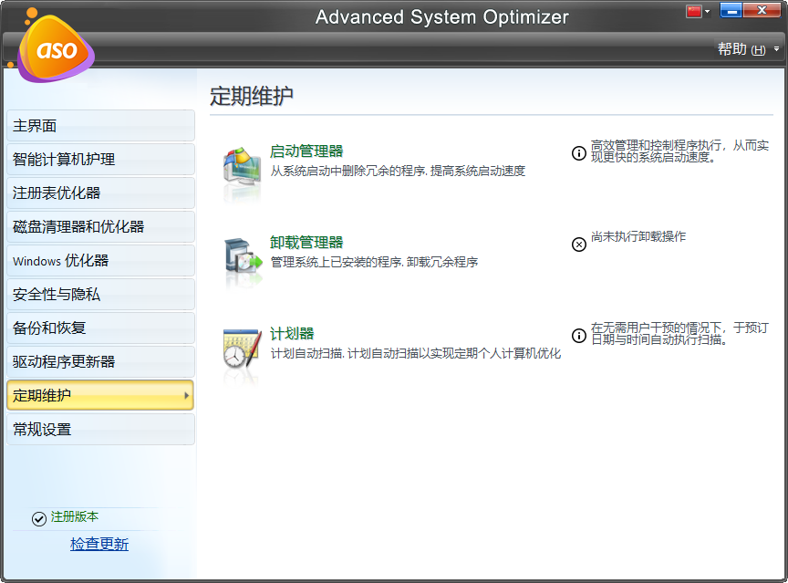Open the 启动管理器 startup manager icon
Screen dimensions: 788x583
pyautogui.click(x=243, y=167)
